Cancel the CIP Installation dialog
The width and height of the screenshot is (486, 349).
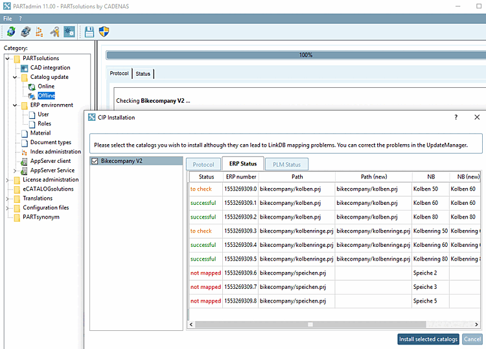point(472,339)
